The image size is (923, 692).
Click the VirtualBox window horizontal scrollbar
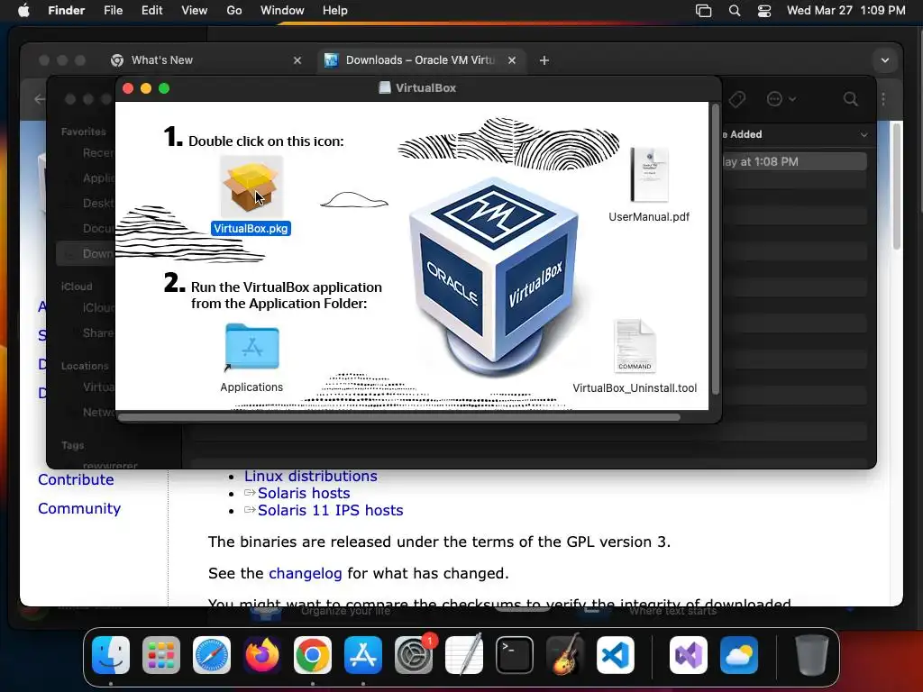tap(399, 417)
